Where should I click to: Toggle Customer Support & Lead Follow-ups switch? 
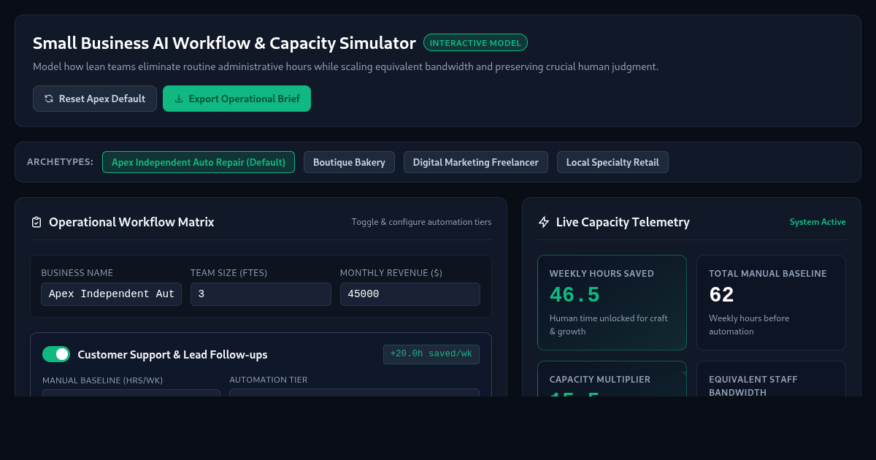56,354
